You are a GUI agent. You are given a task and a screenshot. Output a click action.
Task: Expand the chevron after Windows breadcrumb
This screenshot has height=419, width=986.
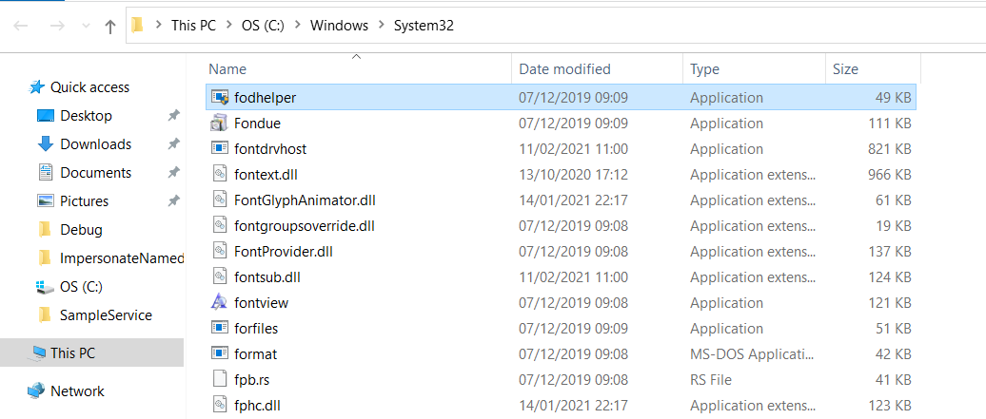click(x=381, y=27)
